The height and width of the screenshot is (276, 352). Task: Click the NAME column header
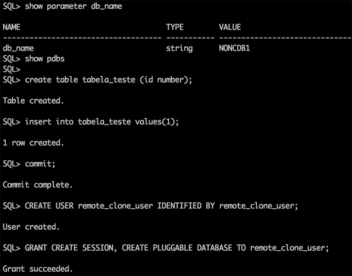(x=11, y=27)
